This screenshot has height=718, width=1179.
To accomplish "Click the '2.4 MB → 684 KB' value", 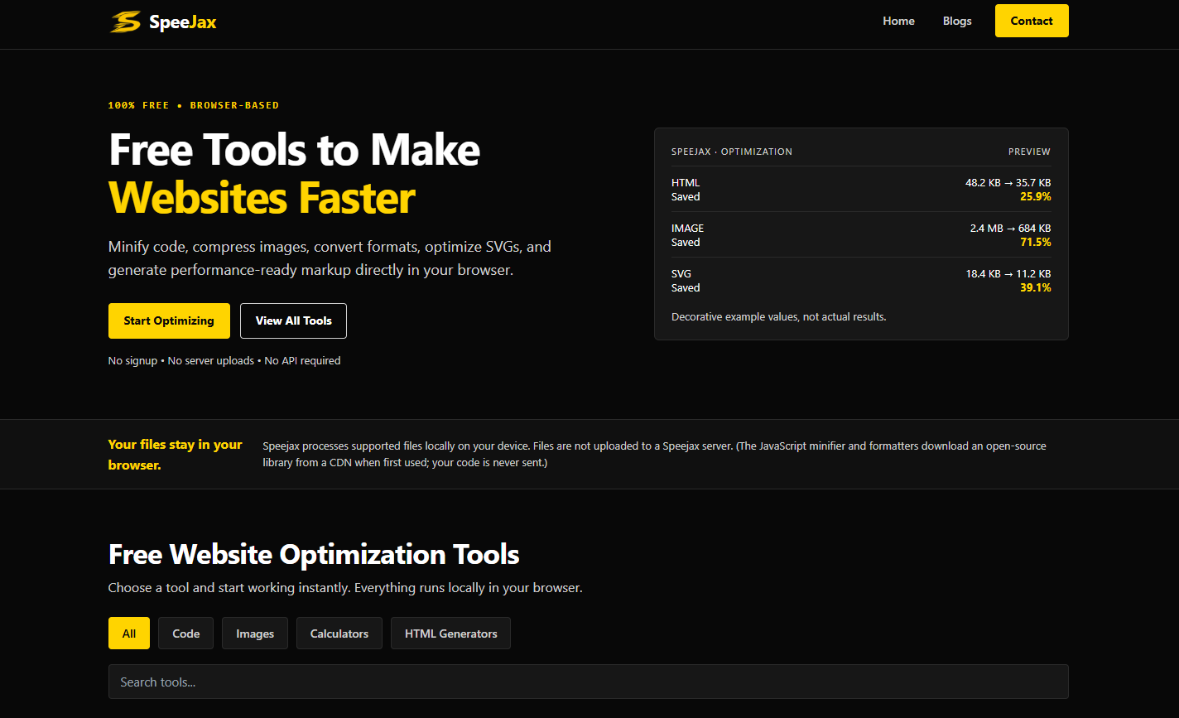I will tap(1011, 228).
